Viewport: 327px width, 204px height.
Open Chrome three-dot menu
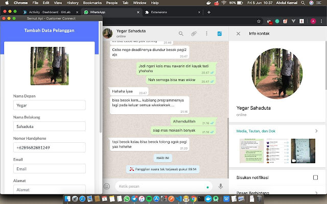321,21
